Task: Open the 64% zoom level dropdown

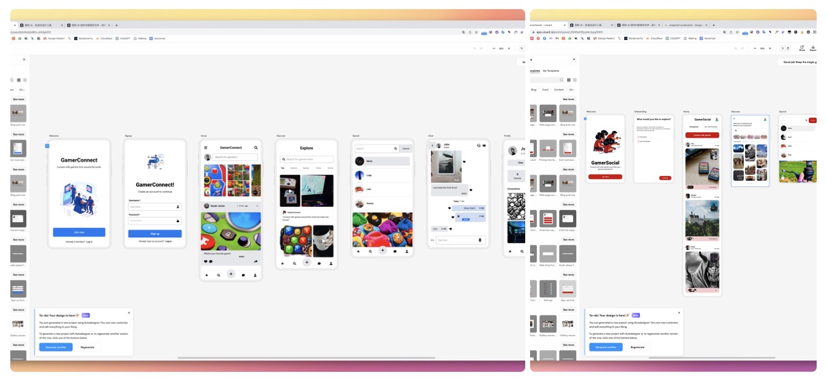Action: [x=762, y=48]
